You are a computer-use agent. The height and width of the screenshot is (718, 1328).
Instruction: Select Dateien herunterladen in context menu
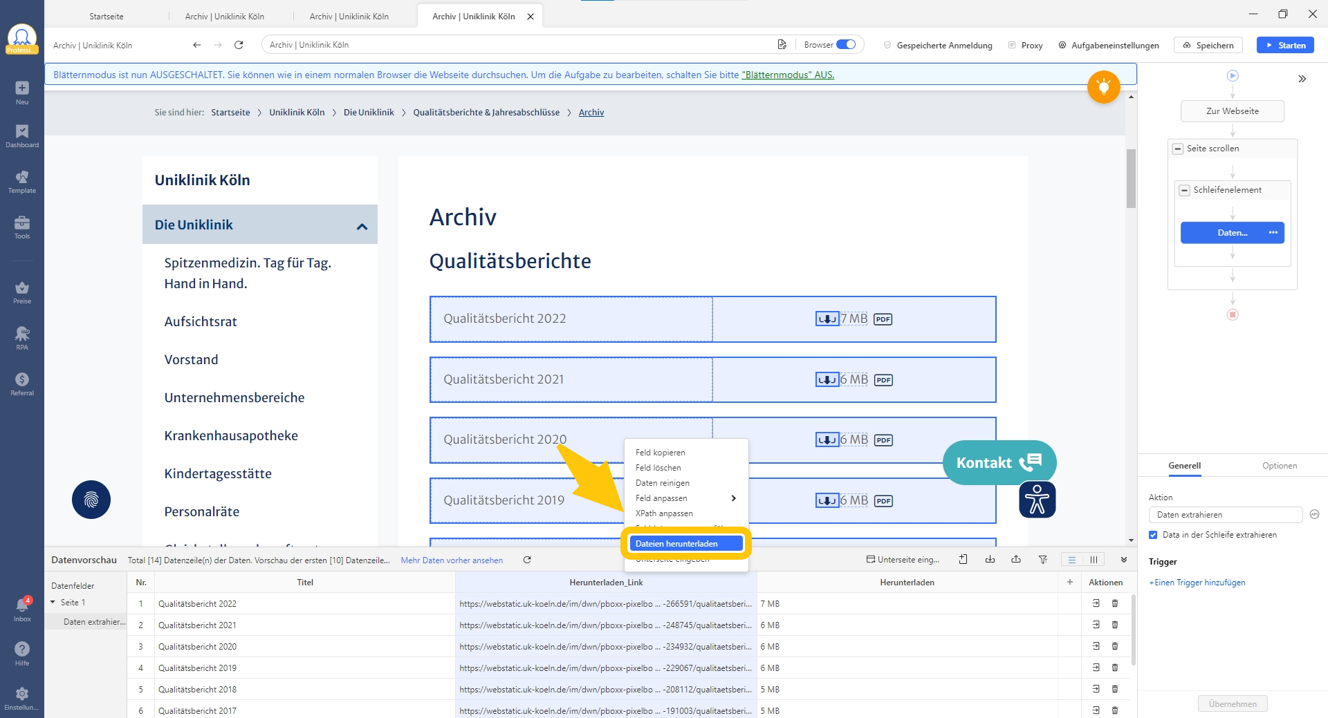(x=686, y=544)
